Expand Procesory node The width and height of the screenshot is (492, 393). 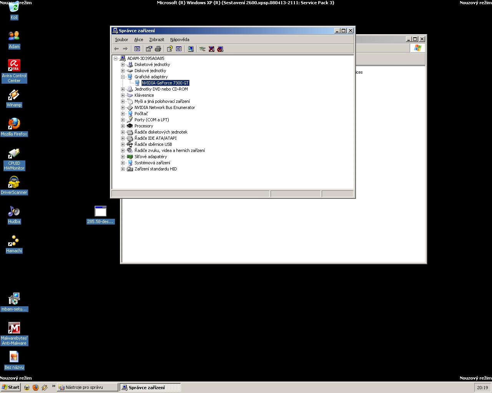click(x=123, y=126)
